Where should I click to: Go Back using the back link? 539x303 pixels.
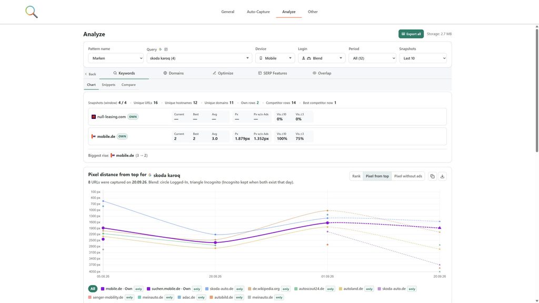click(x=91, y=74)
